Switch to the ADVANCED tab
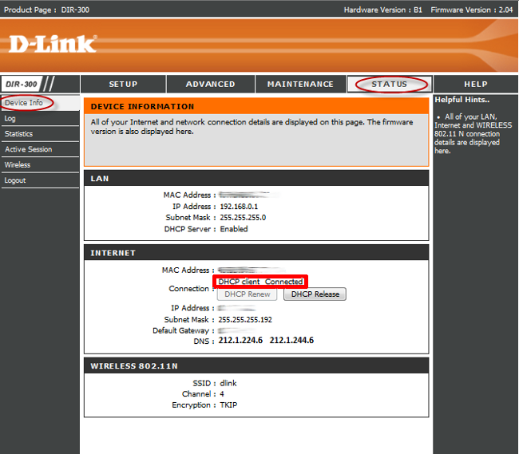This screenshot has width=519, height=454. coord(211,84)
